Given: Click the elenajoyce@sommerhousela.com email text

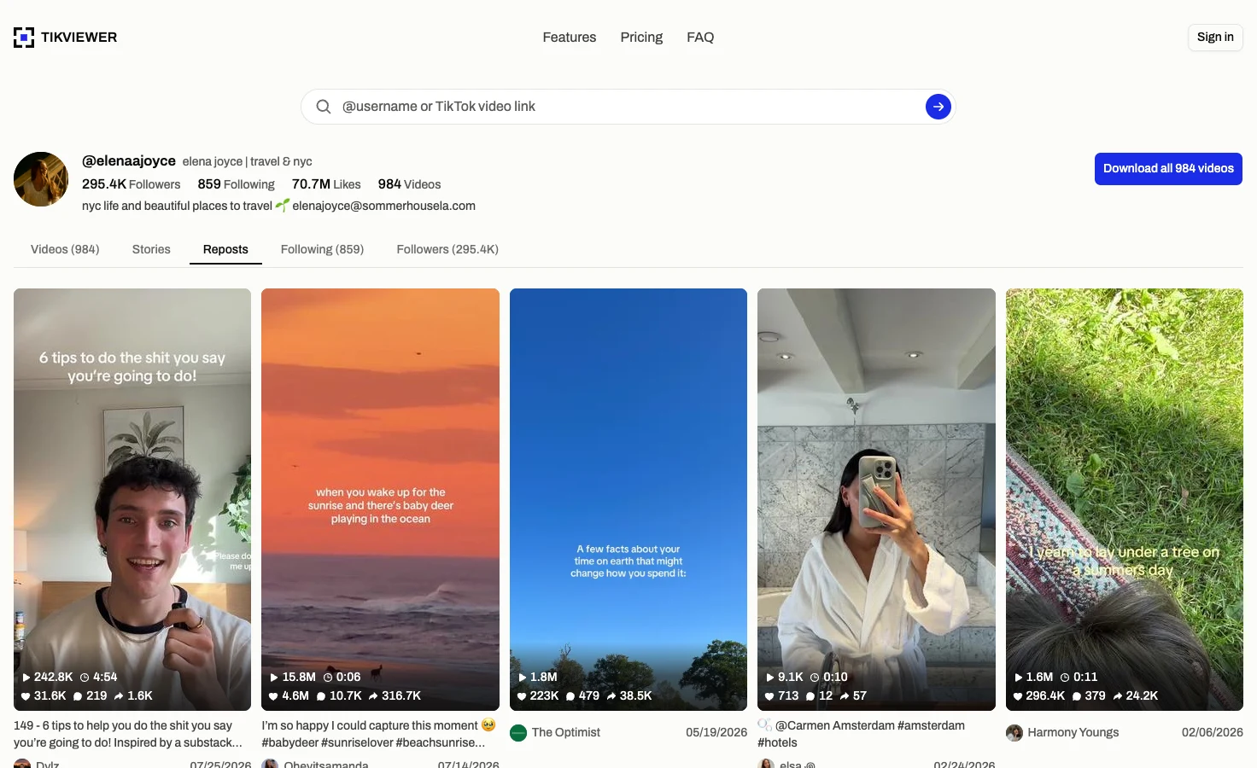Looking at the screenshot, I should tap(384, 206).
